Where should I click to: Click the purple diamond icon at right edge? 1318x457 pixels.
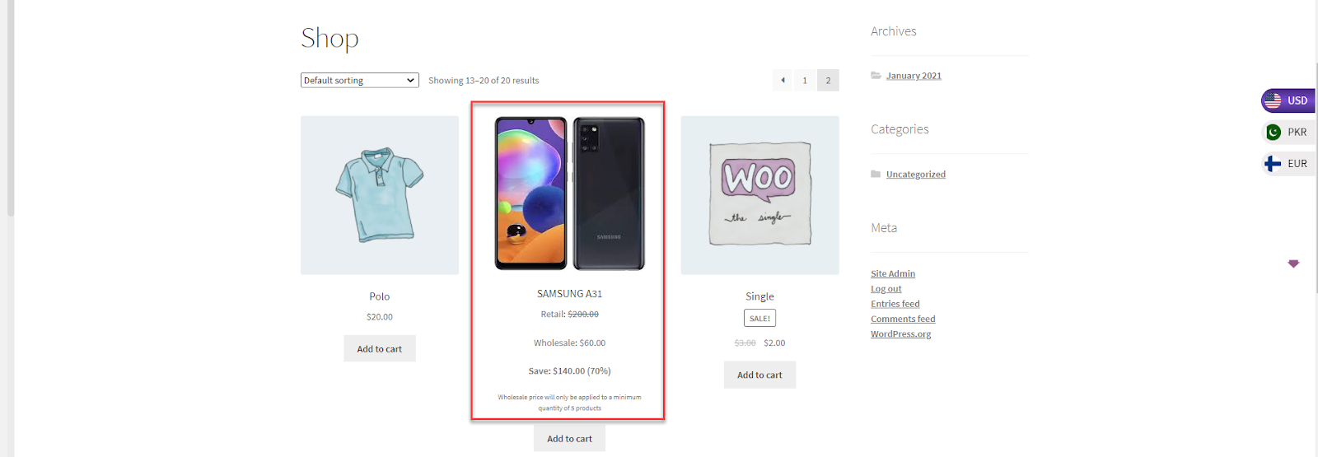point(1293,263)
